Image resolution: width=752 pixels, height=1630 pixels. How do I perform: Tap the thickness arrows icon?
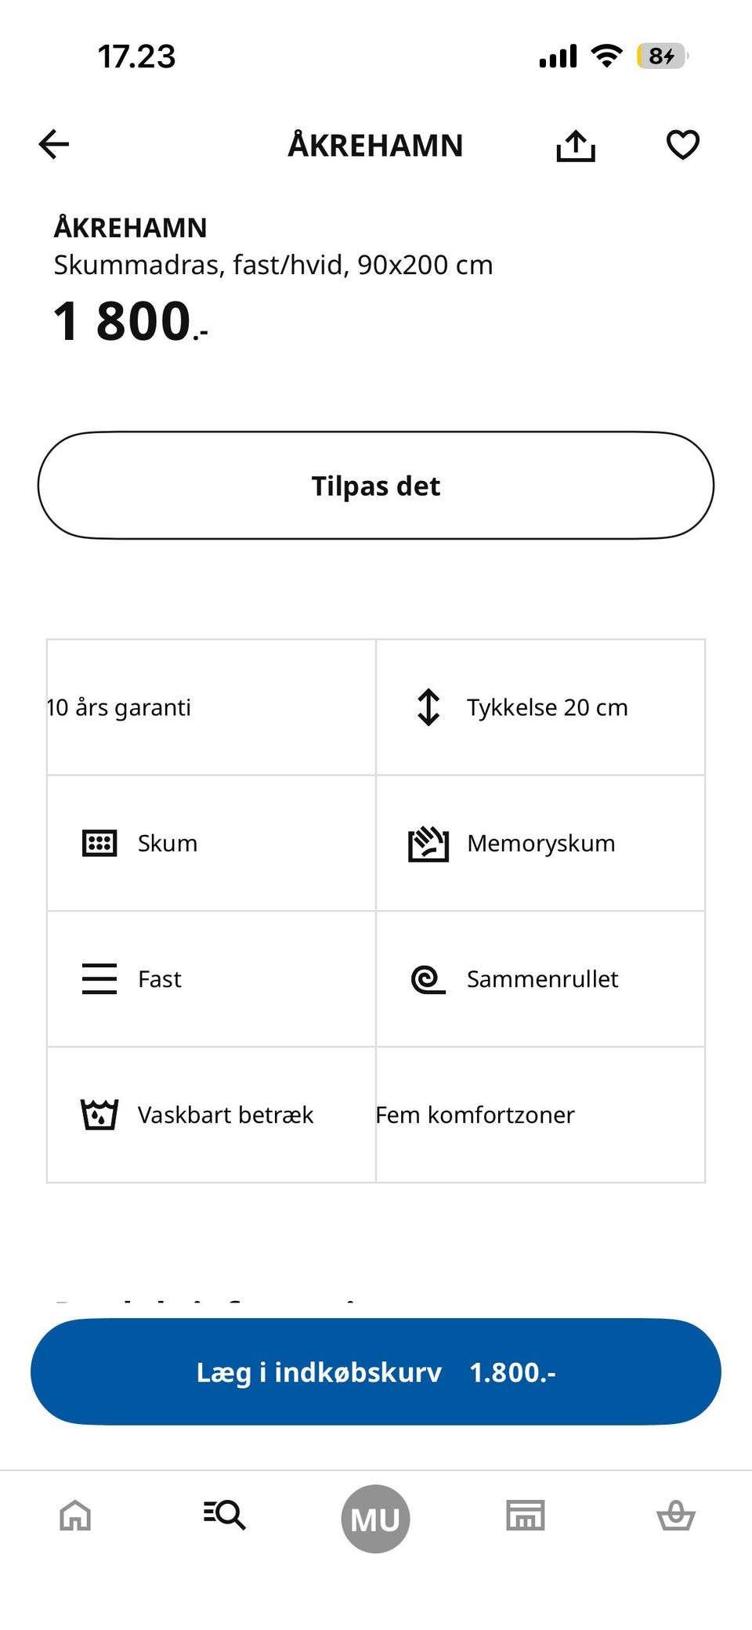[x=428, y=707]
